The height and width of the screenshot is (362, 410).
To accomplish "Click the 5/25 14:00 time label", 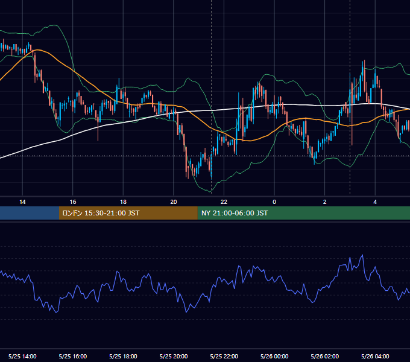I will click(22, 356).
